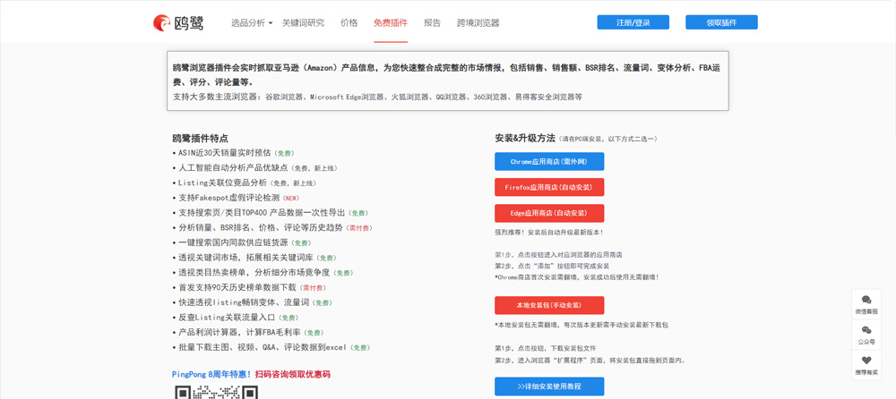
Task: Open the 报告 menu item
Action: tap(433, 23)
